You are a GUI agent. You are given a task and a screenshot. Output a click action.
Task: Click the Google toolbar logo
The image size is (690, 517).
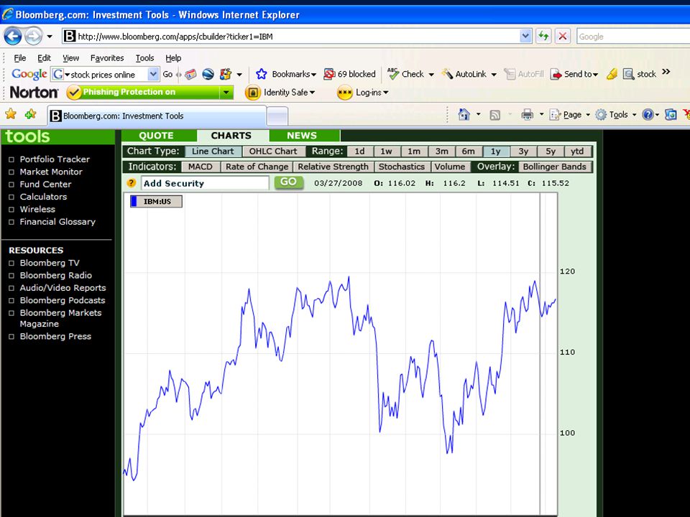29,74
